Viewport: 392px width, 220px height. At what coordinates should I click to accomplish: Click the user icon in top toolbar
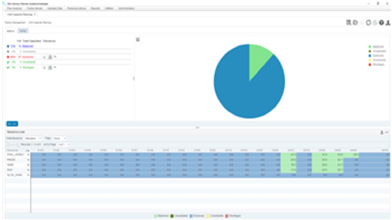tap(388, 23)
